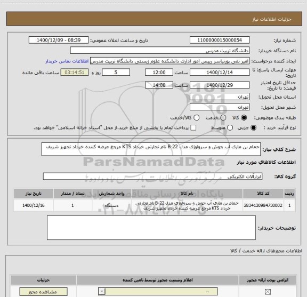Click product code 2834130984730002 cell

[263, 205]
